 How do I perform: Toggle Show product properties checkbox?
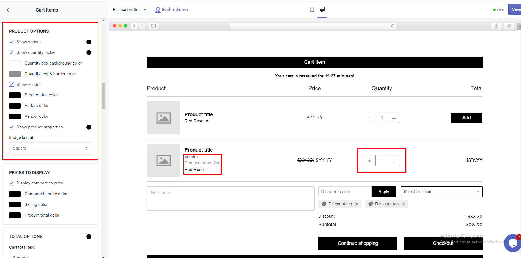coord(12,127)
